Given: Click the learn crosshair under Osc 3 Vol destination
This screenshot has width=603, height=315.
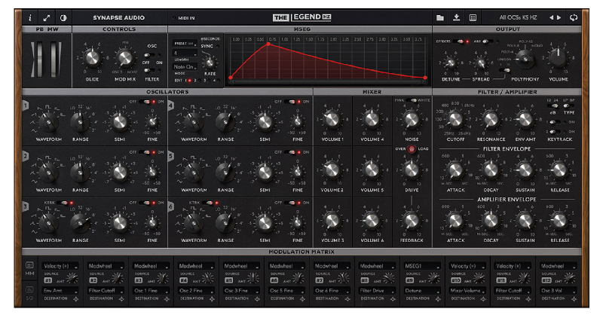Looking at the screenshot, I should [574, 299].
